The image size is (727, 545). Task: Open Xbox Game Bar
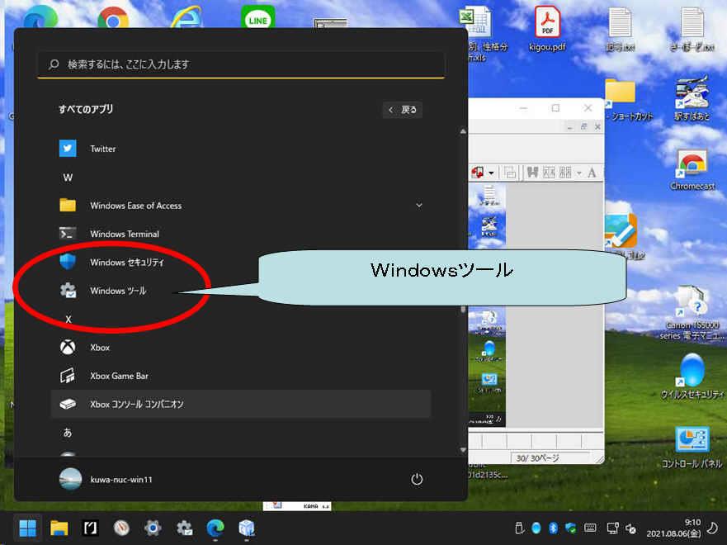point(241,376)
